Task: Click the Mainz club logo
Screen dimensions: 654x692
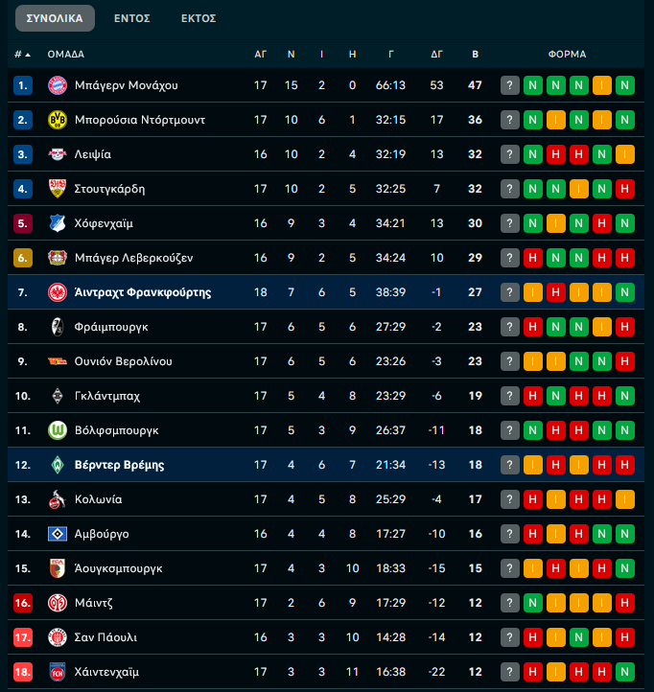Action: (x=57, y=603)
